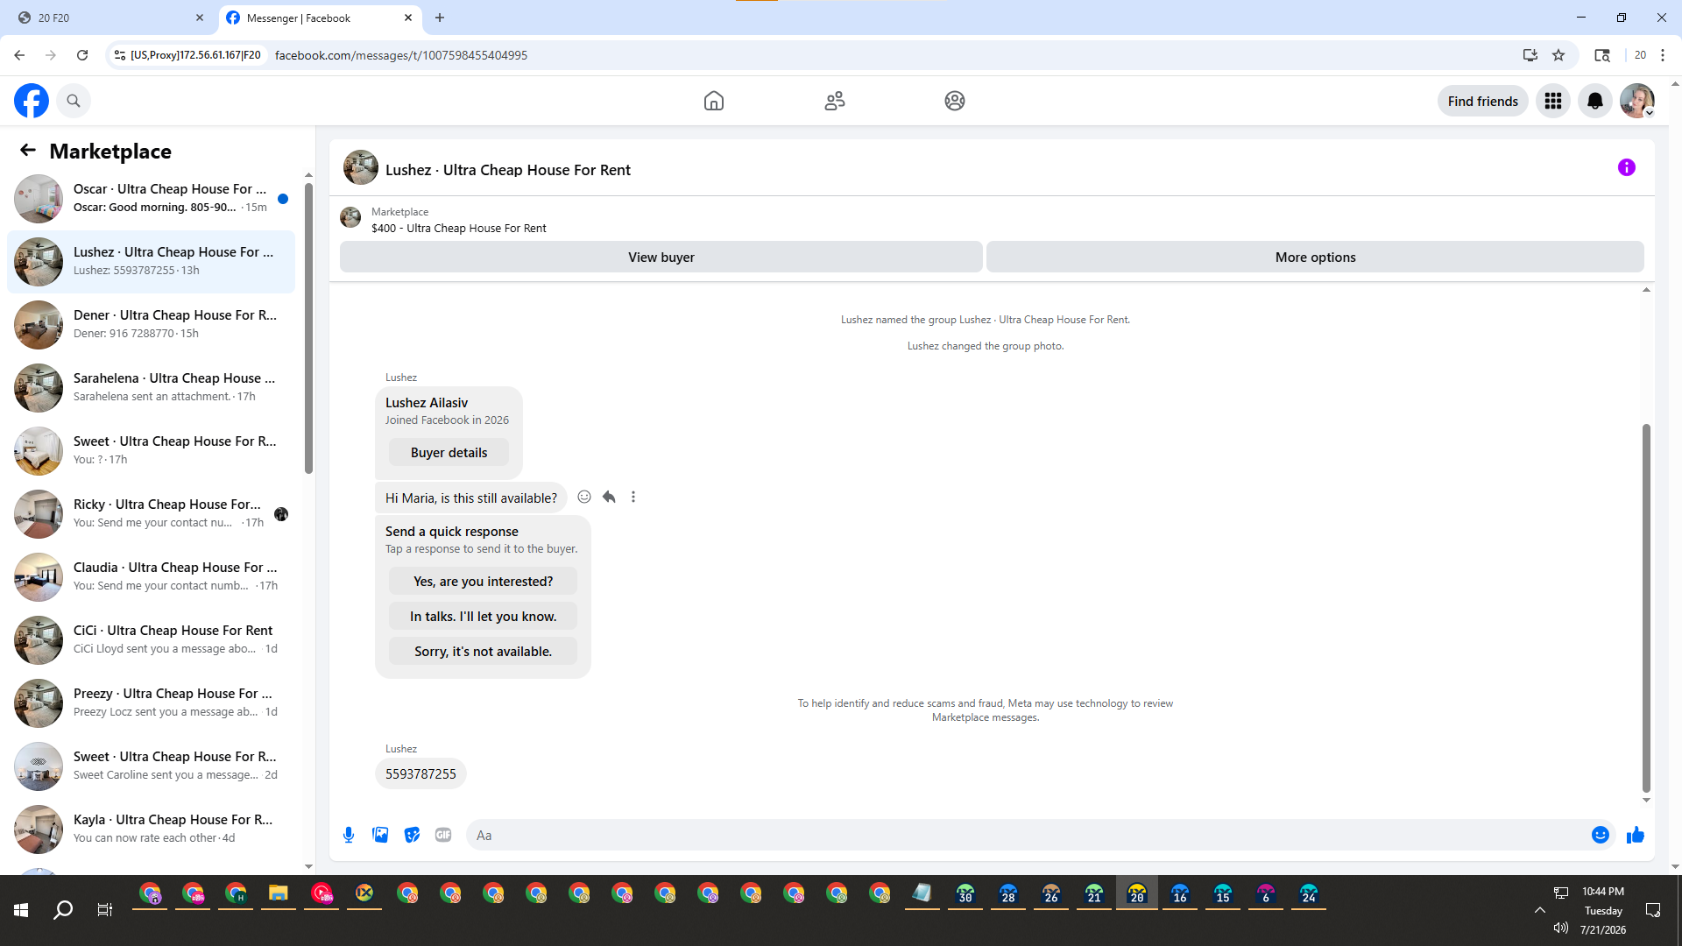Click the conversation list scrollbar
The width and height of the screenshot is (1682, 946).
click(308, 328)
